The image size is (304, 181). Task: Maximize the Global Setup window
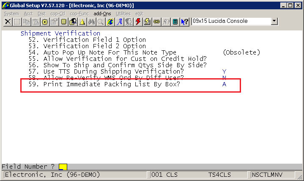(290, 5)
